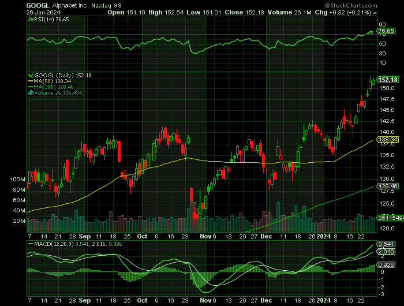Click the 0.926 histogram value tag on the axis

[386, 265]
